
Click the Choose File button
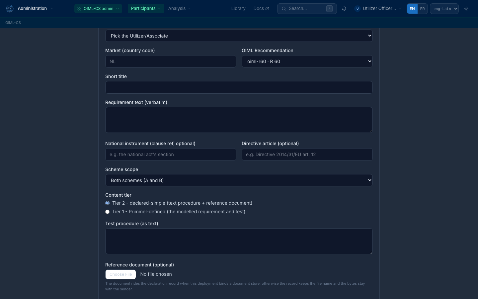(x=121, y=274)
